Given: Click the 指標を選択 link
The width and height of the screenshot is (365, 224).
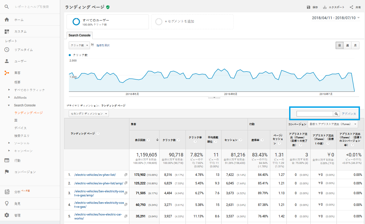Looking at the screenshot, I should click(x=103, y=45).
